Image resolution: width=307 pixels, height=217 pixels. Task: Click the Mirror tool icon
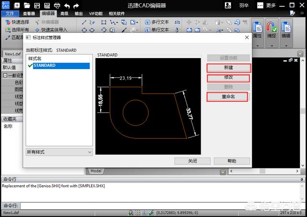[x=205, y=23]
